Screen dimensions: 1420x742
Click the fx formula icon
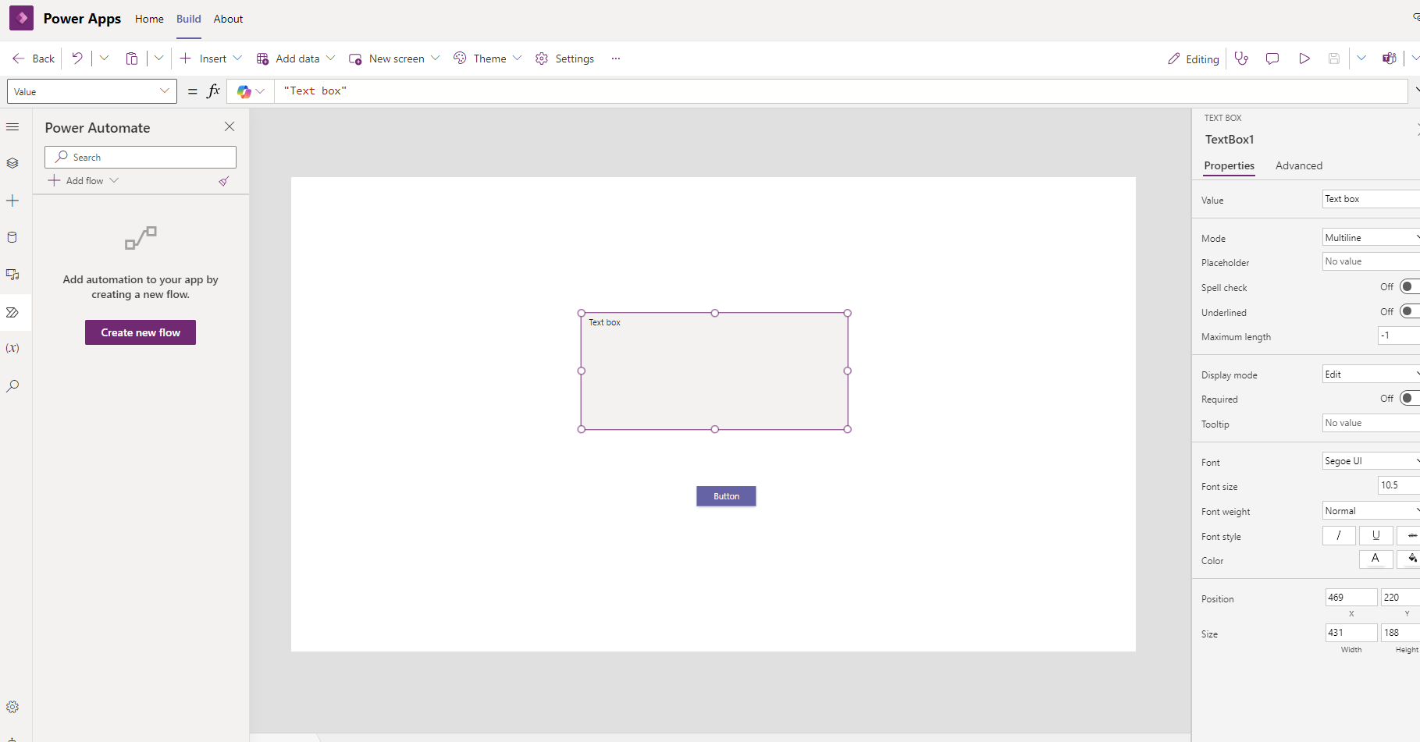pos(213,91)
